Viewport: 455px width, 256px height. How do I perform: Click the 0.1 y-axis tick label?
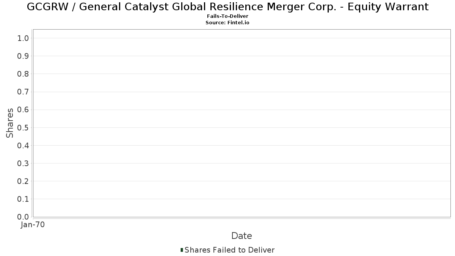pos(23,199)
